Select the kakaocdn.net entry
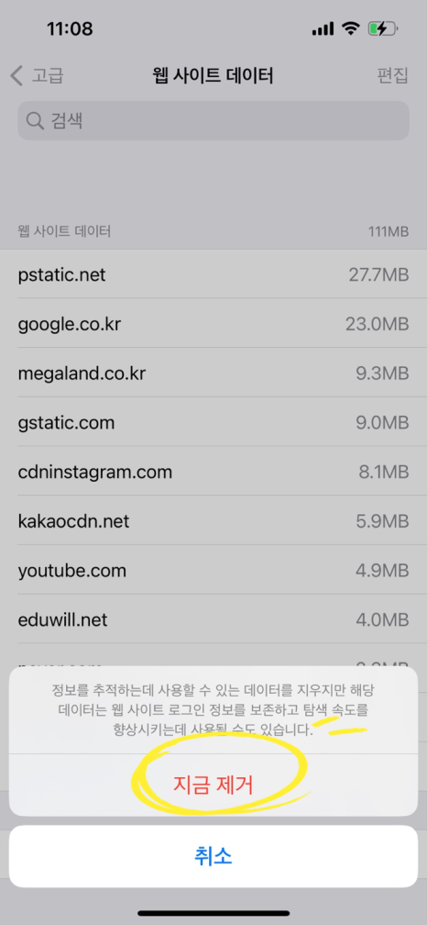427x925 pixels. pyautogui.click(x=213, y=521)
